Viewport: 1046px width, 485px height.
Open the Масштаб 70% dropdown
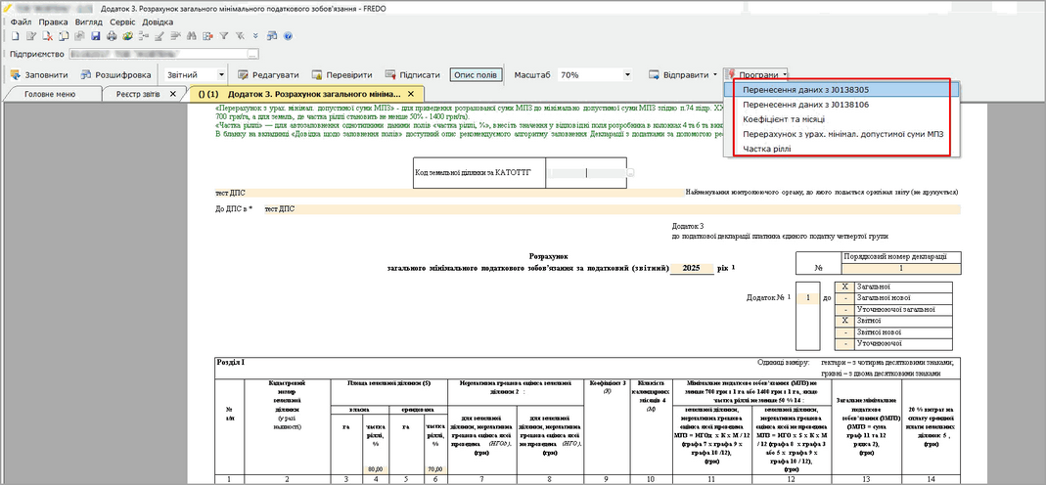tap(627, 74)
